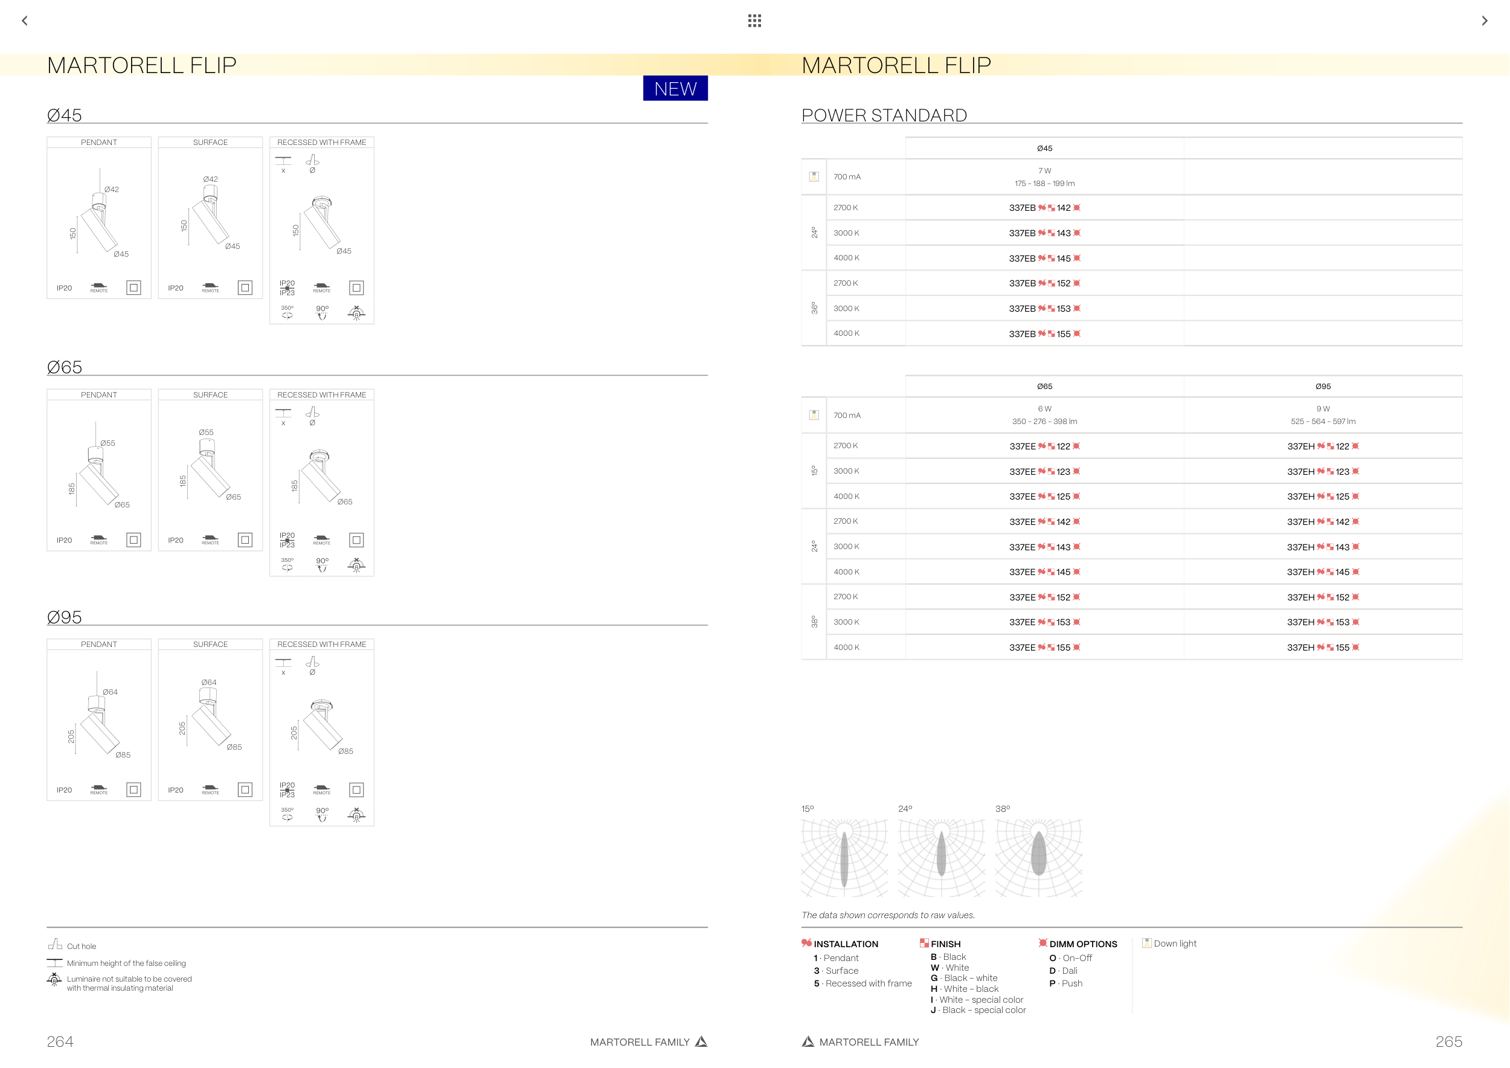The image size is (1510, 1068).
Task: Click the 38° beam angle diagram
Action: click(1038, 858)
